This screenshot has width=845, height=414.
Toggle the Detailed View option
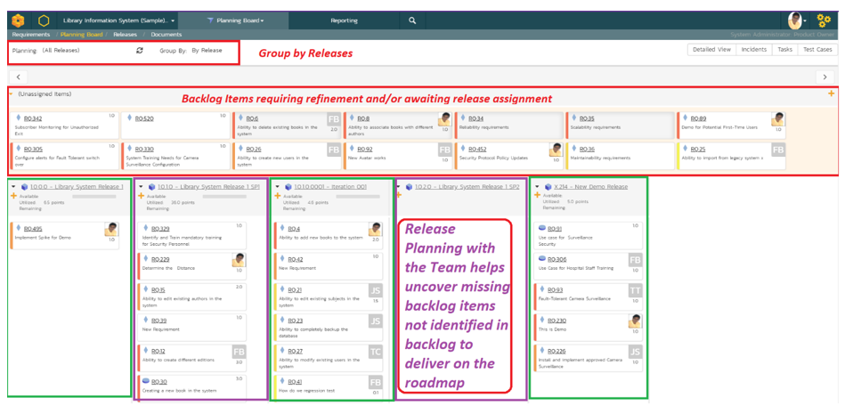click(712, 50)
